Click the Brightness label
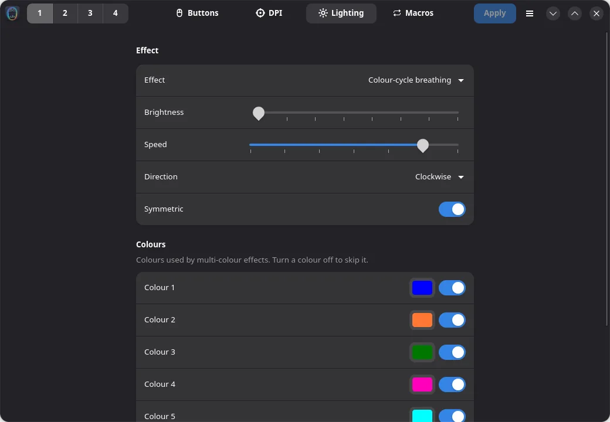The image size is (610, 422). (x=164, y=113)
